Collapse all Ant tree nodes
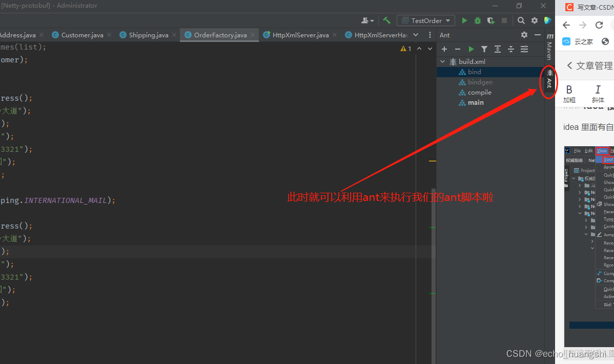The height and width of the screenshot is (364, 614). (x=511, y=49)
